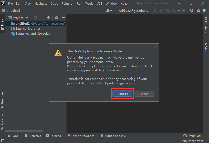Open Project panel options gear
This screenshot has height=143, width=209.
click(x=57, y=18)
